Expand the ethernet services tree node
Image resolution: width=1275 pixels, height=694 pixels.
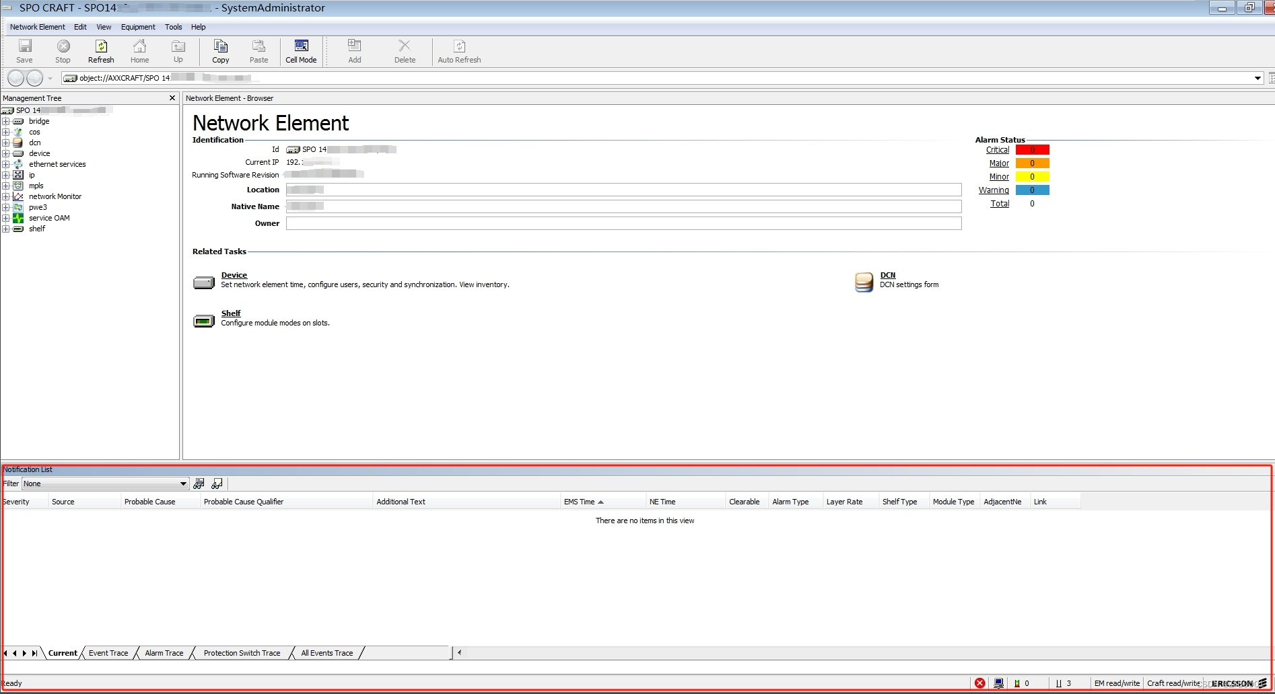(5, 165)
